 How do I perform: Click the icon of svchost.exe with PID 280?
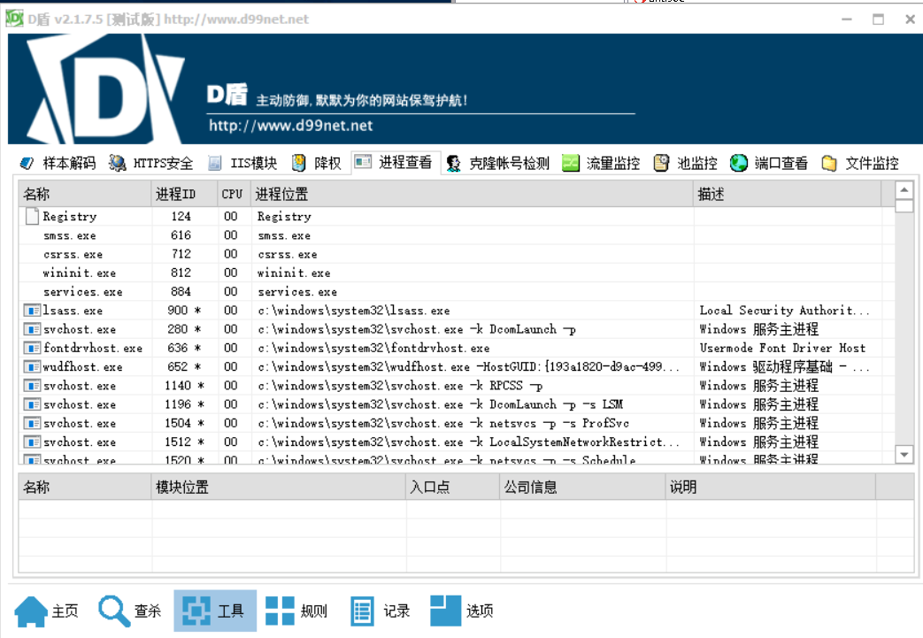(32, 329)
